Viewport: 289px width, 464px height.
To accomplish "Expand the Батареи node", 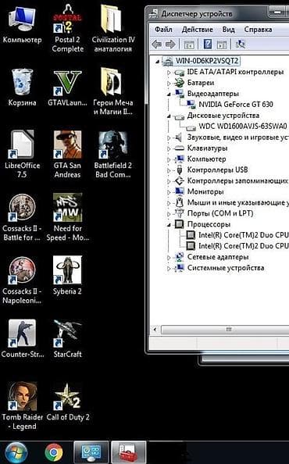I will pos(169,84).
